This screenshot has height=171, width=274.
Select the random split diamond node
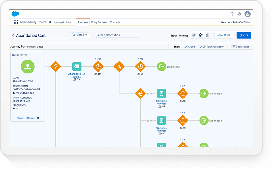coord(140,93)
